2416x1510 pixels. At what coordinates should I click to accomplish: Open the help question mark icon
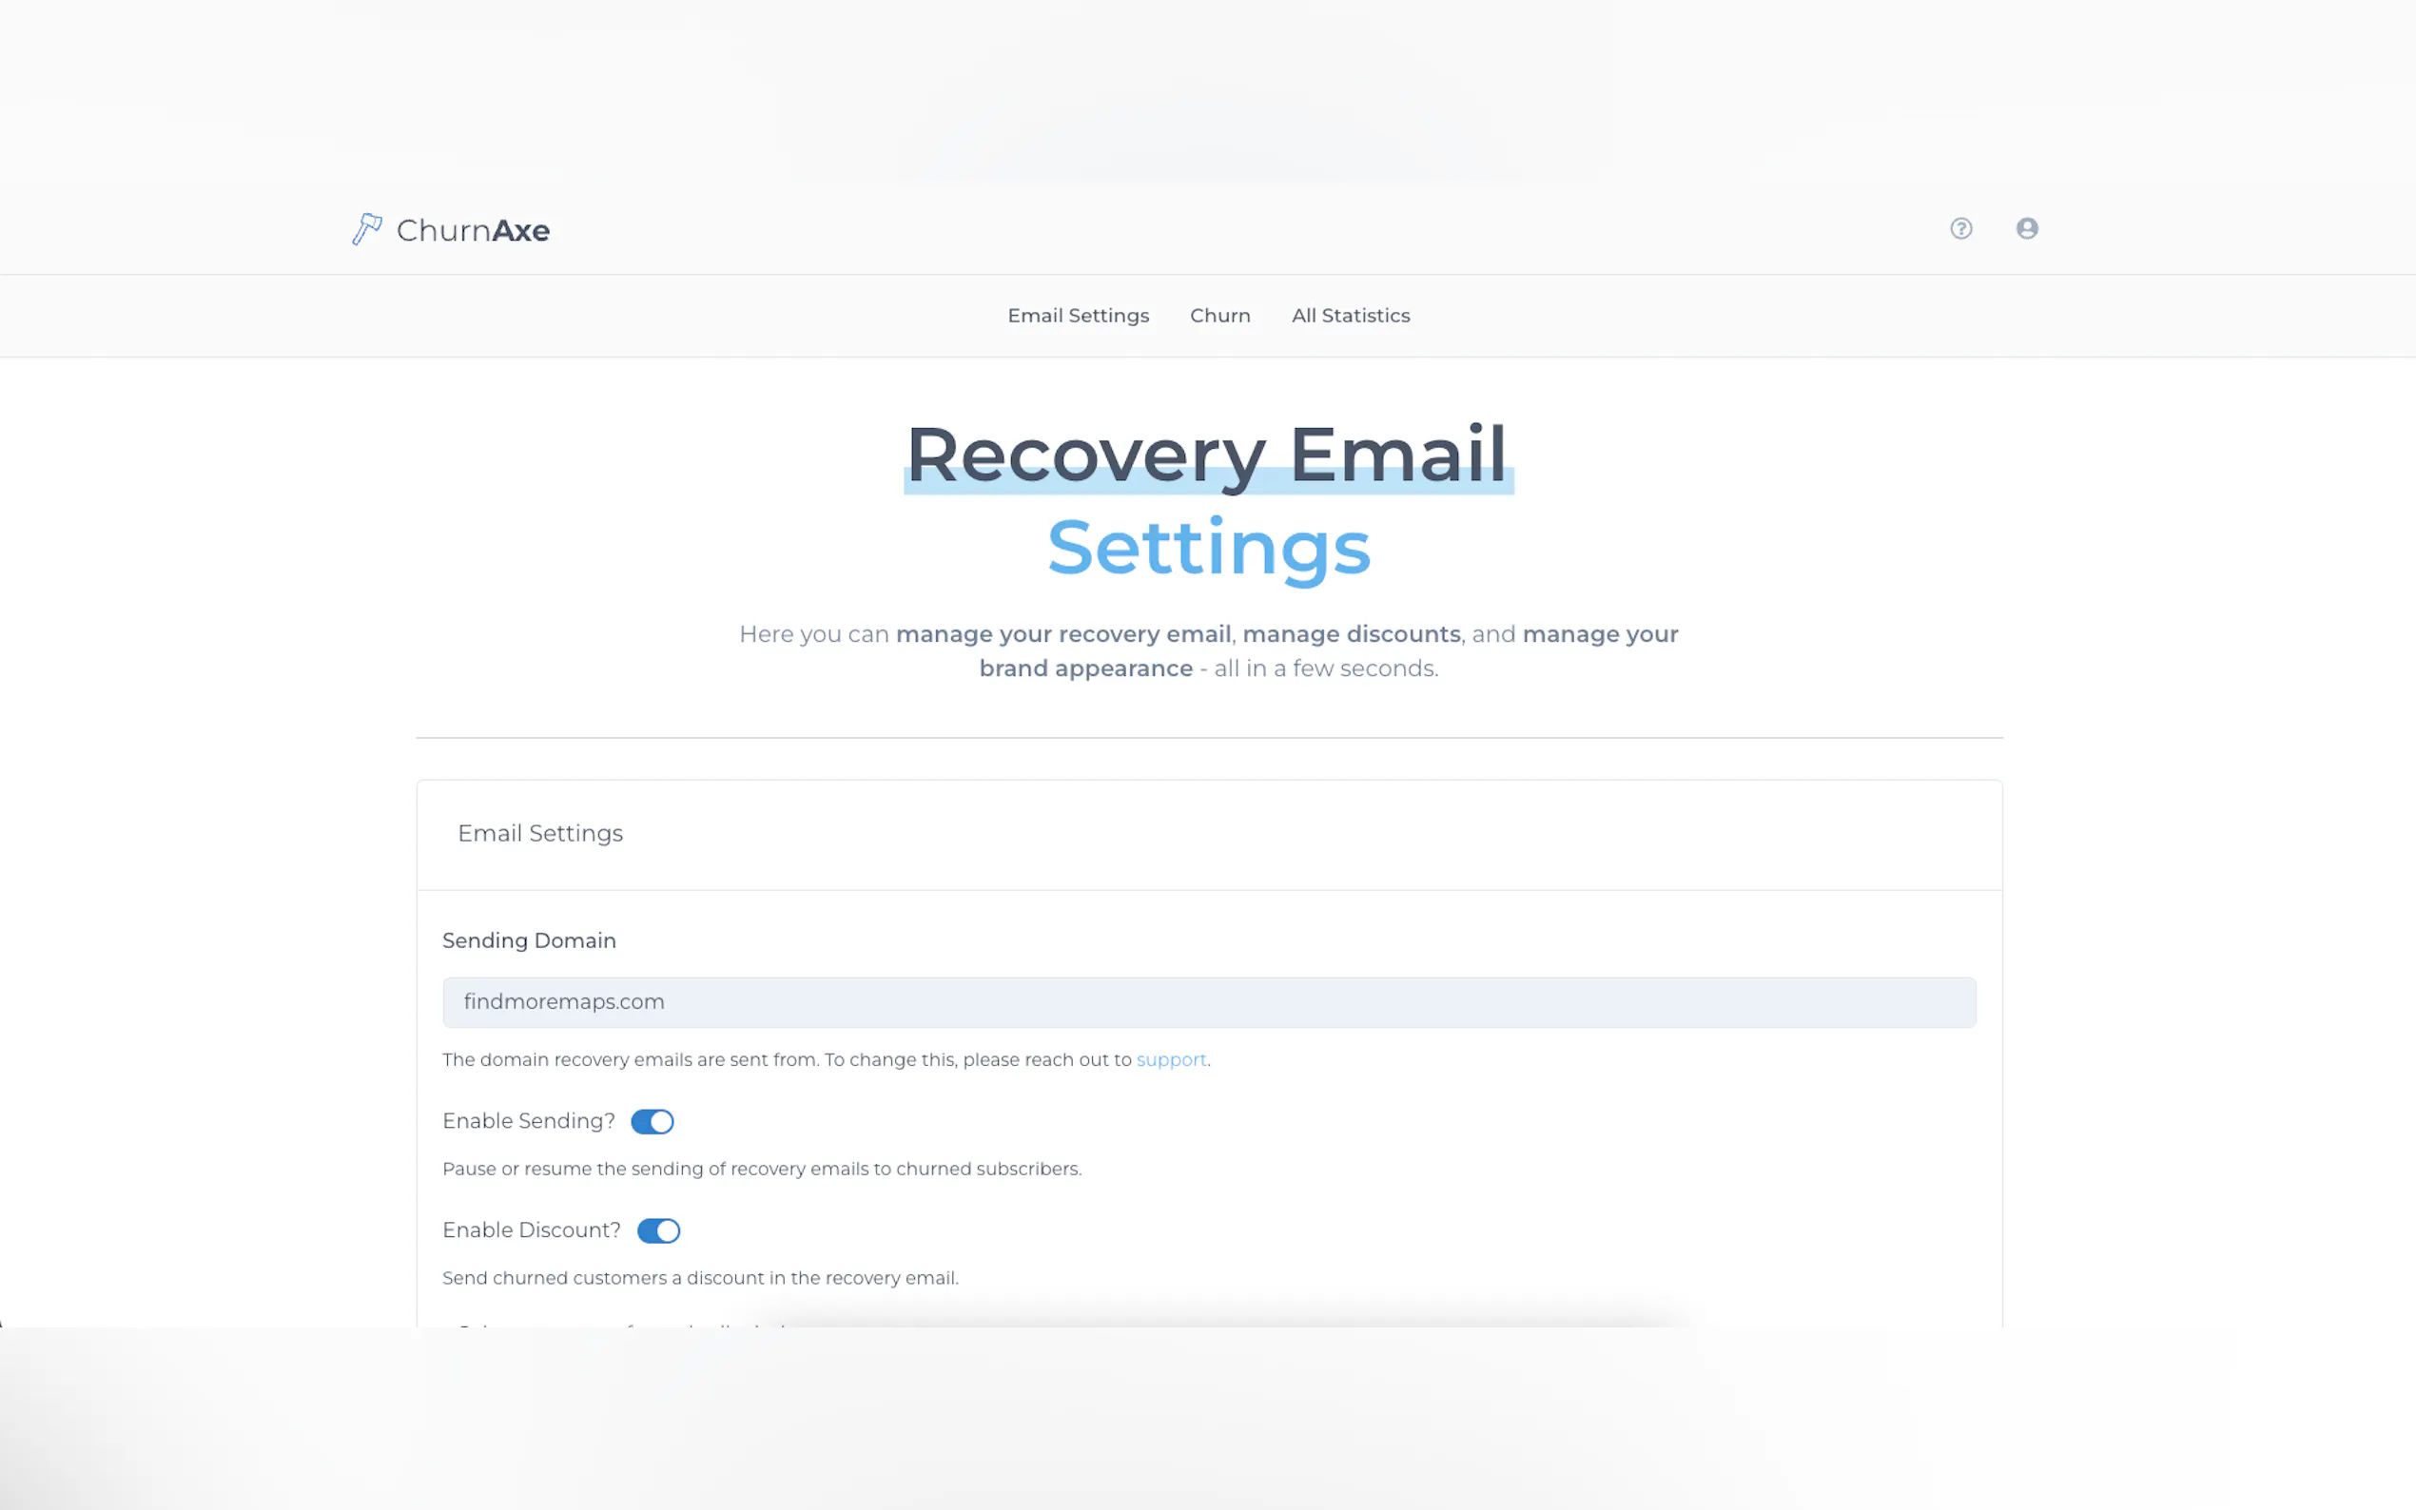pos(1960,229)
